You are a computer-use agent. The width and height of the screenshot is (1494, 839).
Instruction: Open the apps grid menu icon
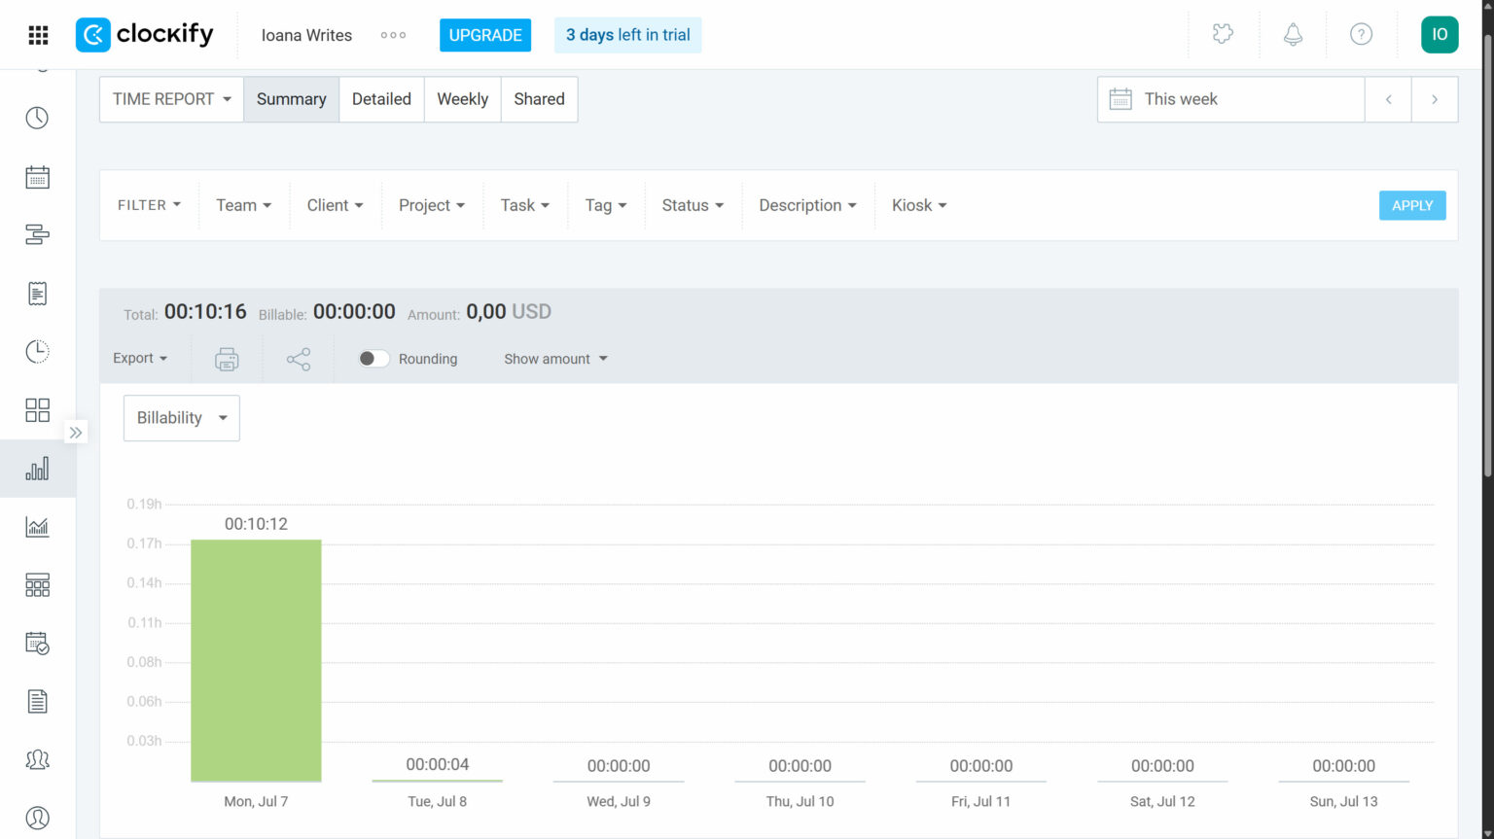pos(38,35)
